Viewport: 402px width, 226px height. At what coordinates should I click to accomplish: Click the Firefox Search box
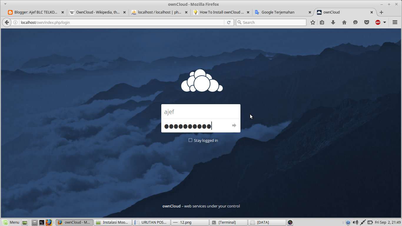pos(271,22)
